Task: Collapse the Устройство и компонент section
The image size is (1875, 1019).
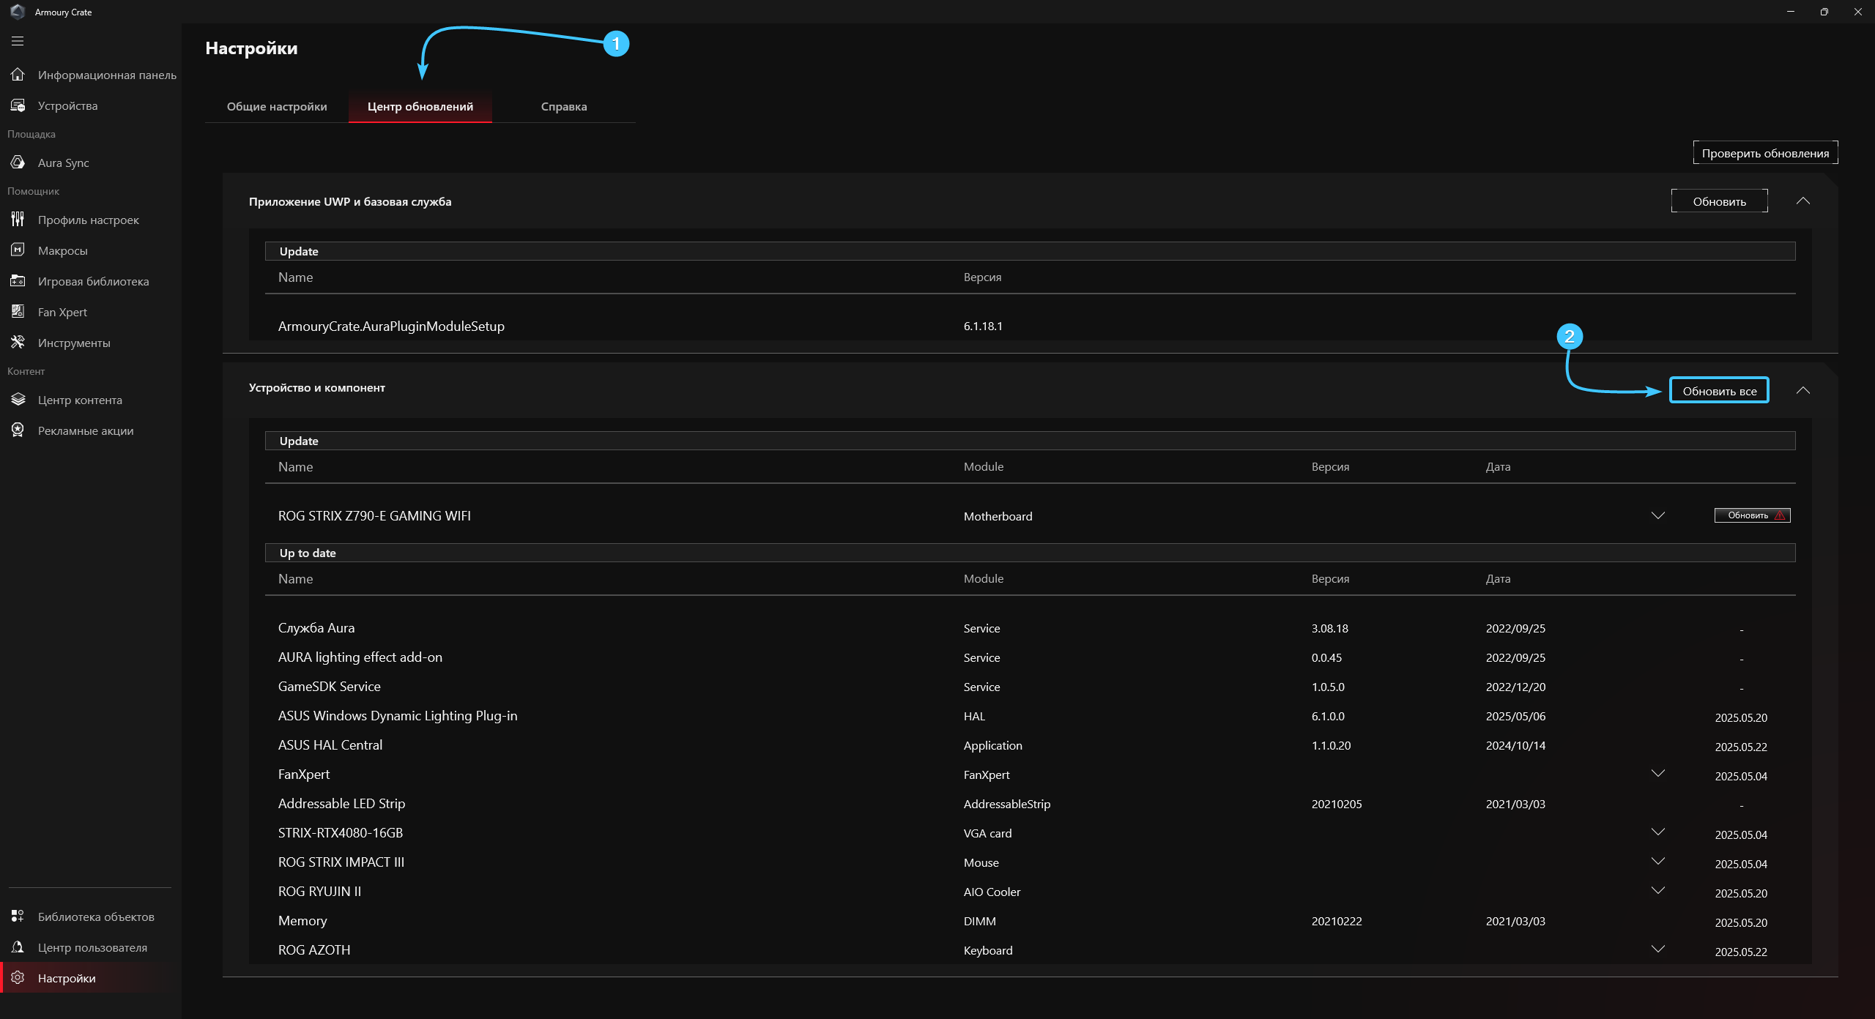Action: [1803, 390]
